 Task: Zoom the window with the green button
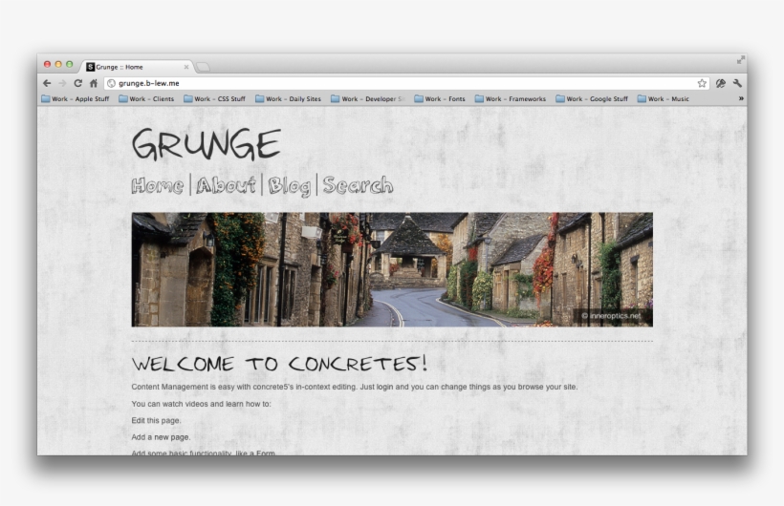[70, 64]
